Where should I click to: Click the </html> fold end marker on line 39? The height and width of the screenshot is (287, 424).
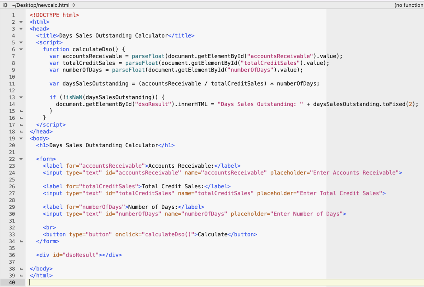(x=21, y=276)
